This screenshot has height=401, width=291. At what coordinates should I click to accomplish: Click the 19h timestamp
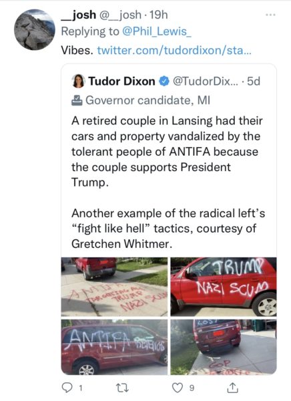[x=158, y=15]
